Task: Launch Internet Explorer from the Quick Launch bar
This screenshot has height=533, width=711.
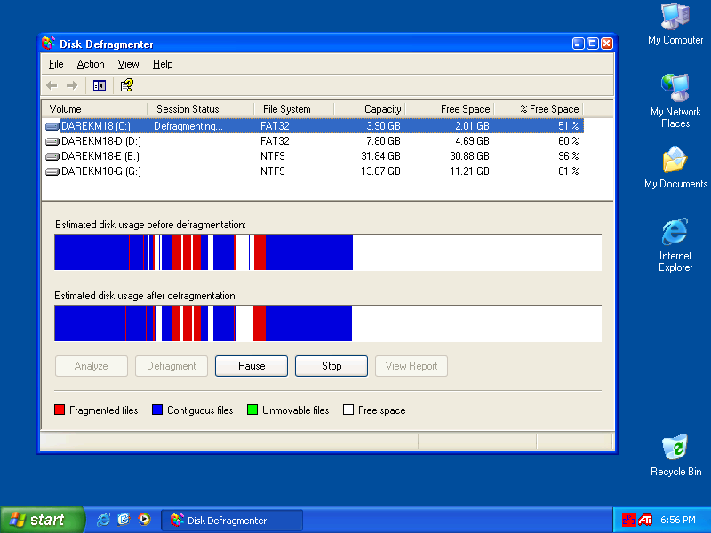Action: (x=103, y=520)
